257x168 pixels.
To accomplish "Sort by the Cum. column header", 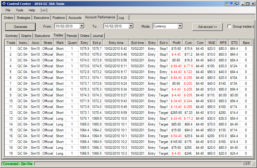I will coord(189,43).
